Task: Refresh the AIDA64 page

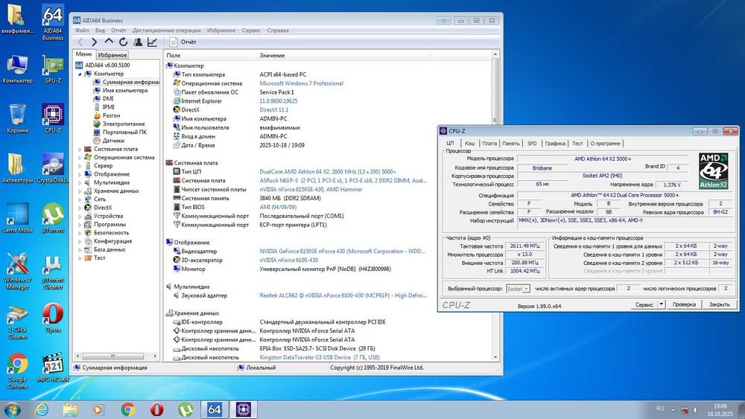Action: [x=123, y=42]
